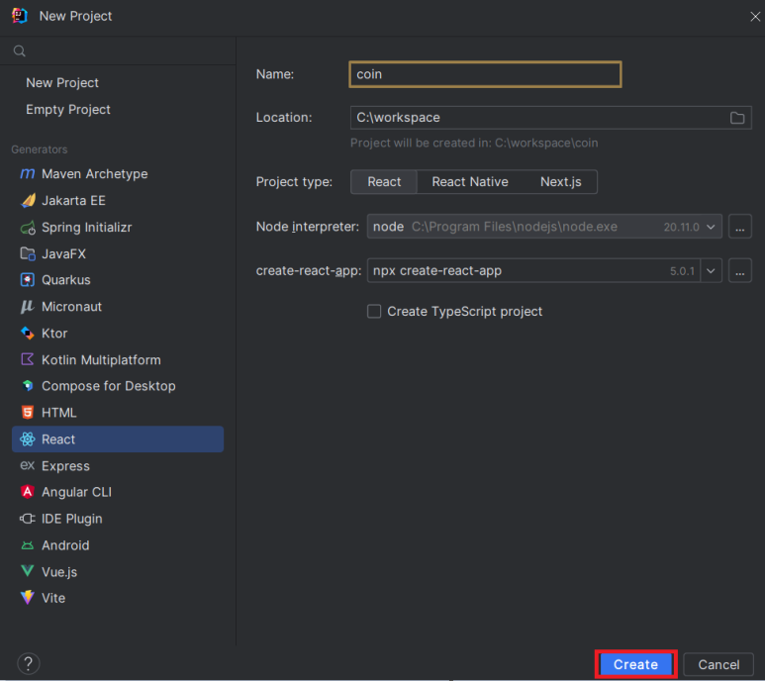Select the JavaFX generator icon
This screenshot has width=765, height=681.
click(x=28, y=253)
